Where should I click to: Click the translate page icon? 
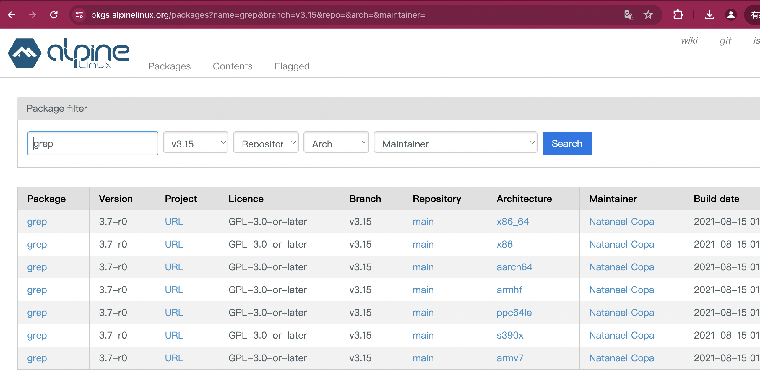[629, 14]
